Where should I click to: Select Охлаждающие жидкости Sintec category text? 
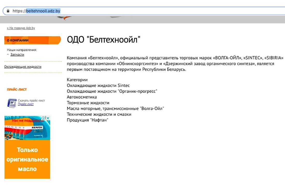click(x=98, y=86)
